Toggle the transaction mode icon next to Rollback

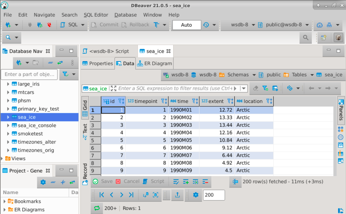pyautogui.click(x=156, y=25)
